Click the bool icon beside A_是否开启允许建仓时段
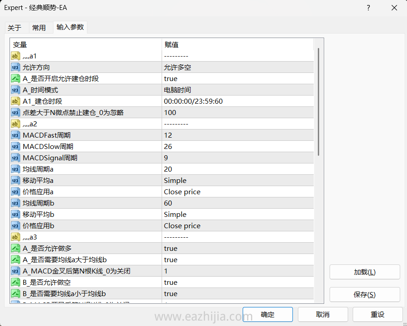 click(x=15, y=78)
